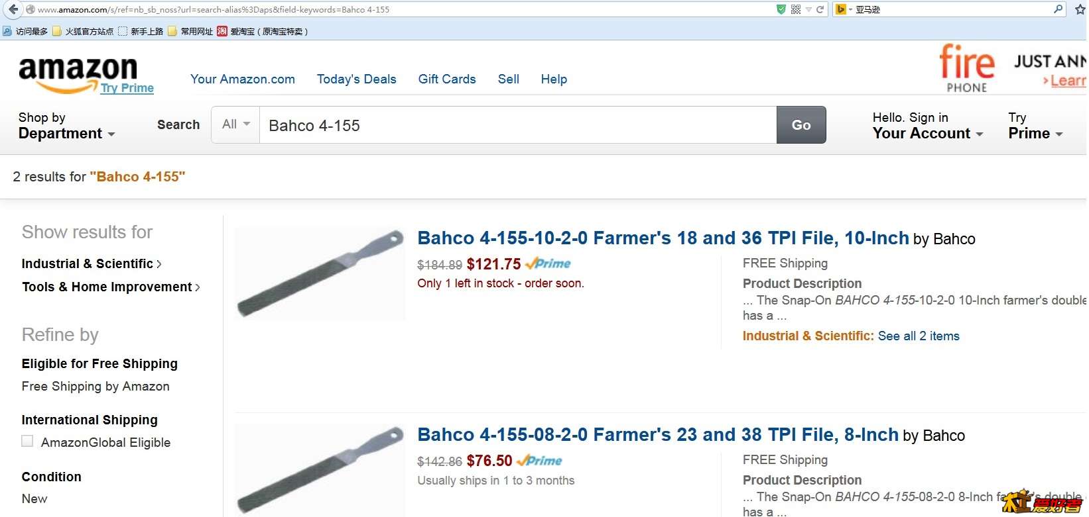Image resolution: width=1089 pixels, height=517 pixels.
Task: Expand the Shop by Department menu
Action: [66, 126]
